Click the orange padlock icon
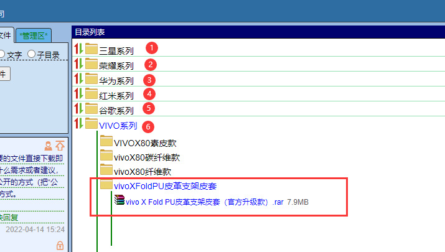 click(60, 246)
